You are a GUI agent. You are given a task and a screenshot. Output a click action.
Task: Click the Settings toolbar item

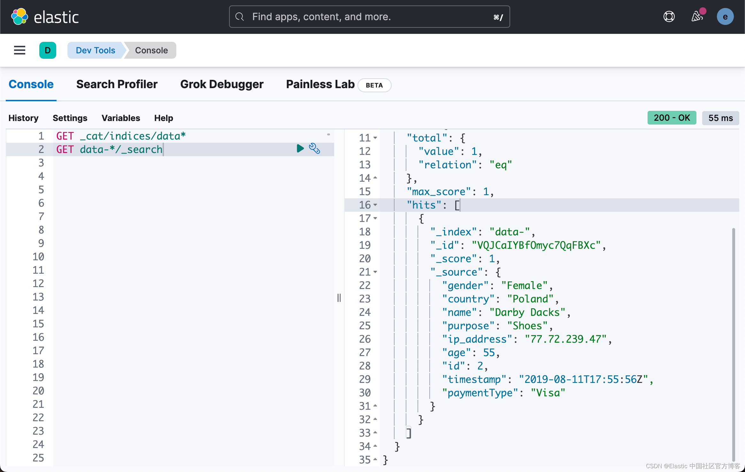point(70,117)
